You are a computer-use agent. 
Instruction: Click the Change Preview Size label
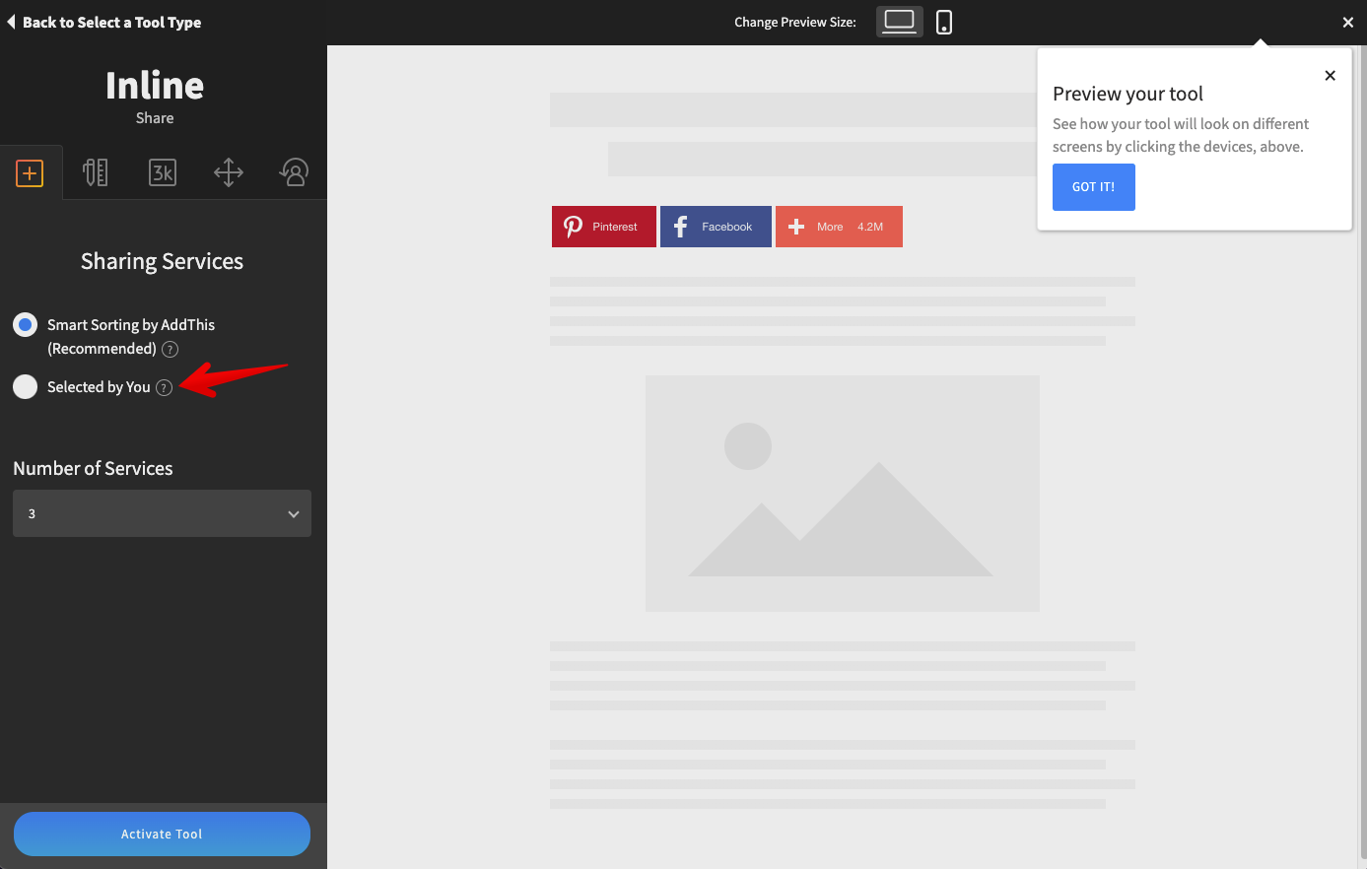pyautogui.click(x=795, y=22)
